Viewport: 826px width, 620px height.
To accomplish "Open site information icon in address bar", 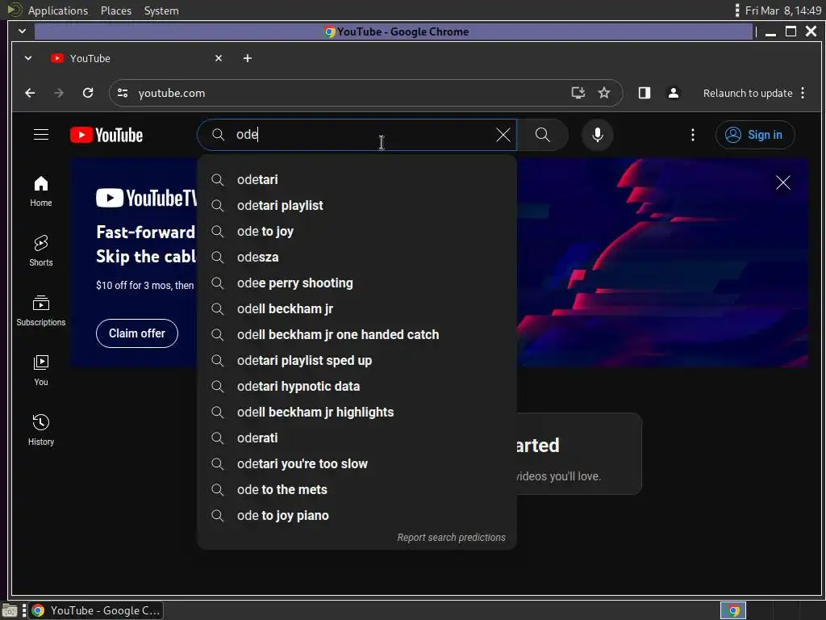I will tap(123, 94).
